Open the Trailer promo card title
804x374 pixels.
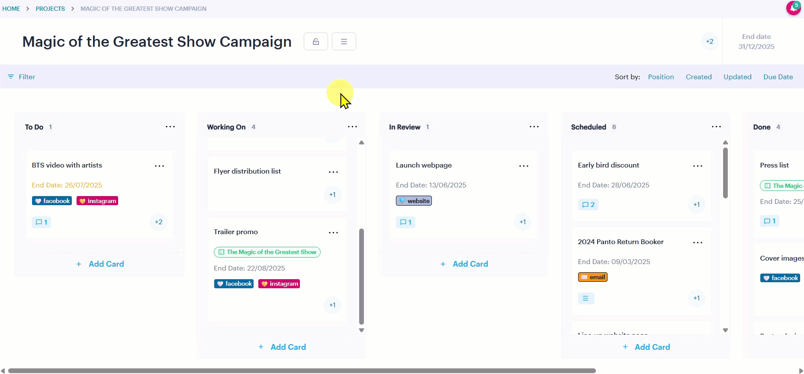(x=236, y=232)
